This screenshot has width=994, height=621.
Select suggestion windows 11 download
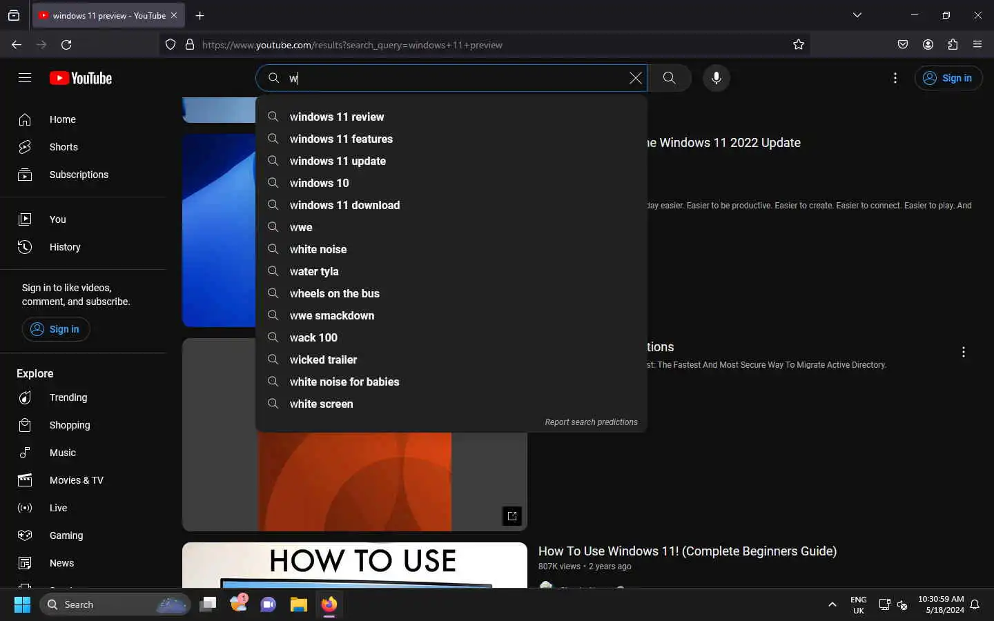(451, 205)
